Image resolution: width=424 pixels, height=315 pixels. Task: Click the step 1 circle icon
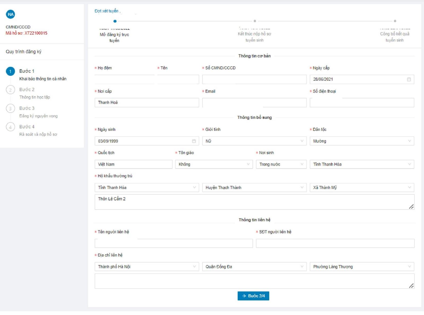[x=10, y=71]
